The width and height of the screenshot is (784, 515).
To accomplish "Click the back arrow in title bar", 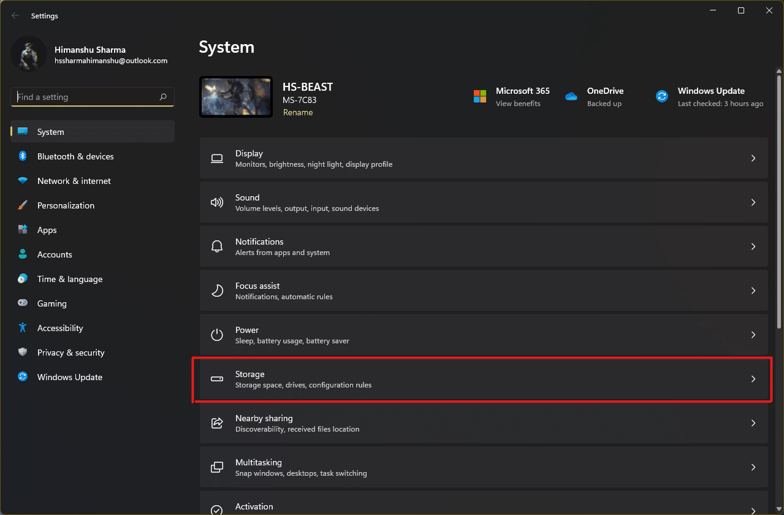I will (15, 15).
